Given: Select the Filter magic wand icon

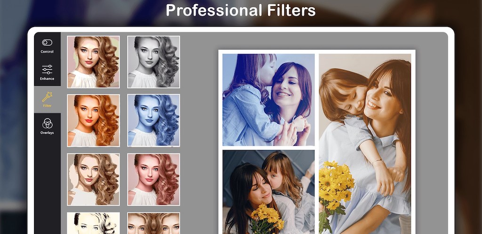Looking at the screenshot, I should 47,97.
